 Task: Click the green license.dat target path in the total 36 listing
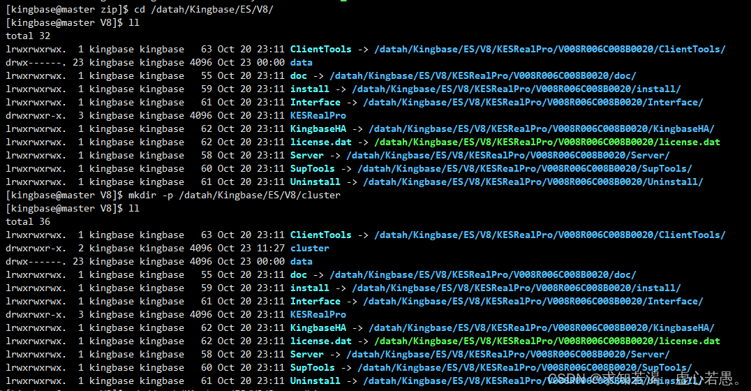[x=547, y=341]
